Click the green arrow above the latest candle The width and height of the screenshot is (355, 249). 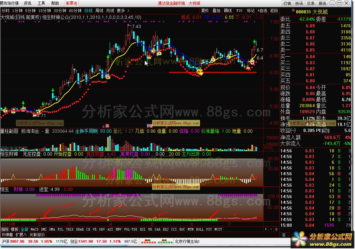click(255, 42)
